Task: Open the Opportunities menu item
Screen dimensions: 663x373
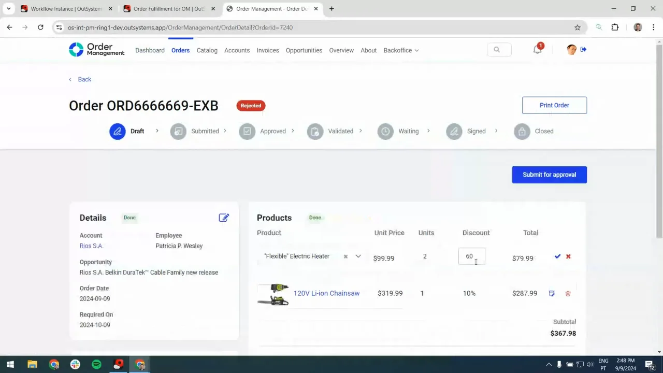Action: (x=304, y=50)
